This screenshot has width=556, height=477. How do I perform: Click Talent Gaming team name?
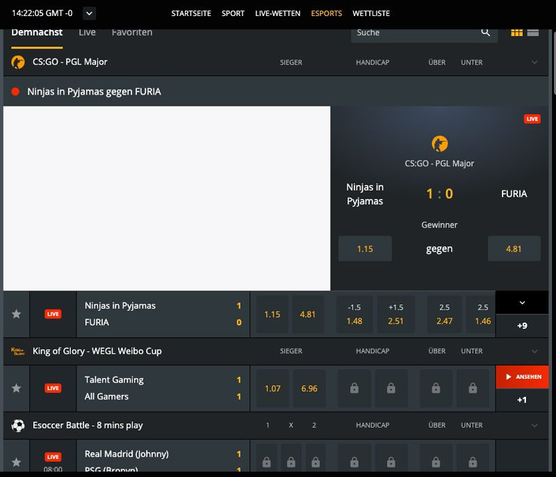pos(114,380)
